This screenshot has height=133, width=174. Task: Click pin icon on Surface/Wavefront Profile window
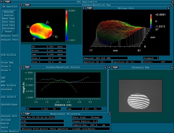(x=104, y=67)
